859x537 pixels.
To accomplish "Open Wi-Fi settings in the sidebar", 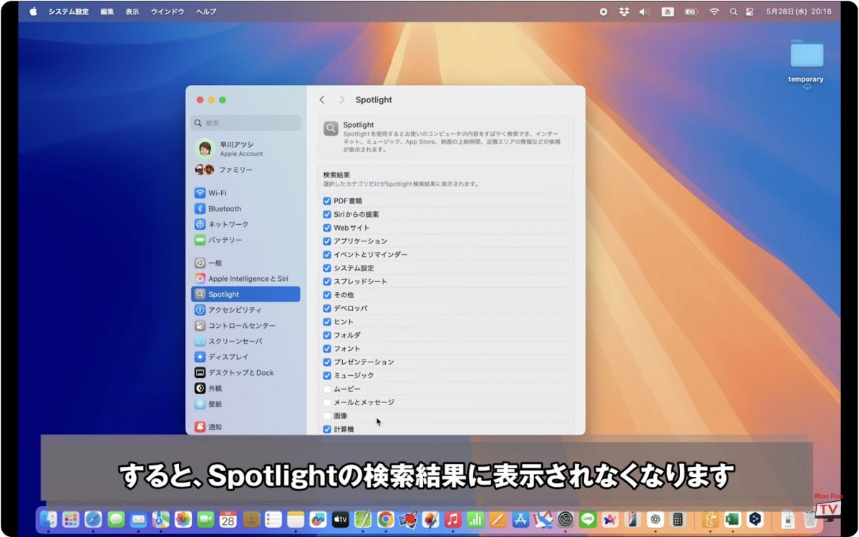I will (246, 193).
